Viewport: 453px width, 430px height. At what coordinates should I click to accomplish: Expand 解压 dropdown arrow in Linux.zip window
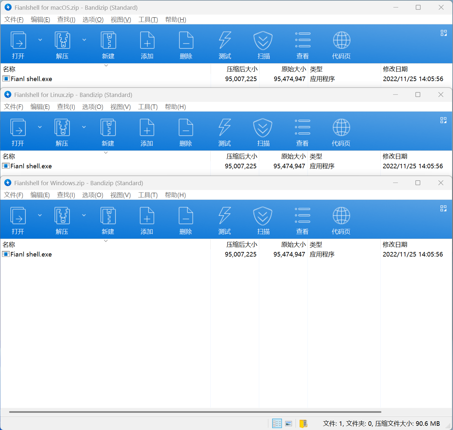[x=84, y=127]
